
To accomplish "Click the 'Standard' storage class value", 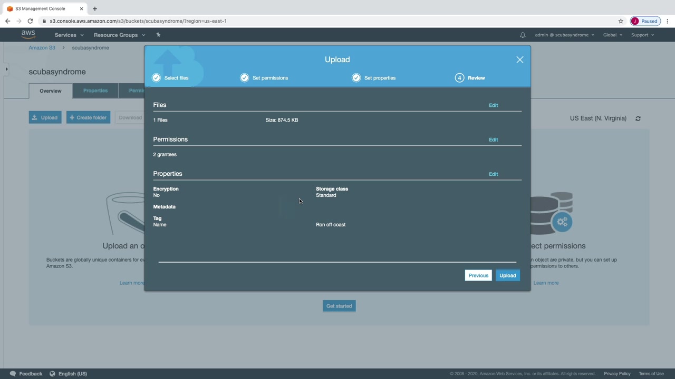I will (326, 195).
